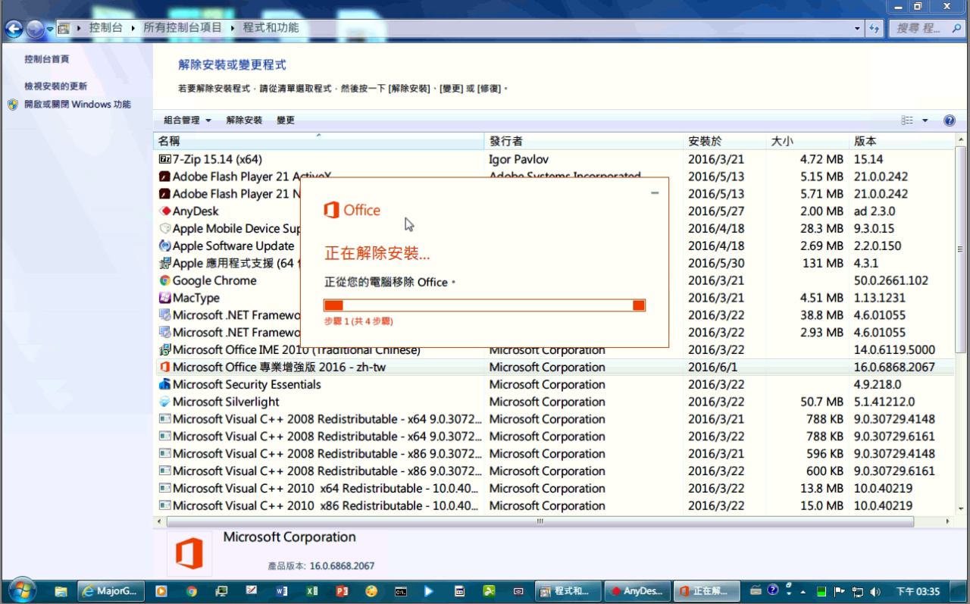The image size is (970, 604).
Task: Open the 組合管理 dropdown menu
Action: point(187,120)
